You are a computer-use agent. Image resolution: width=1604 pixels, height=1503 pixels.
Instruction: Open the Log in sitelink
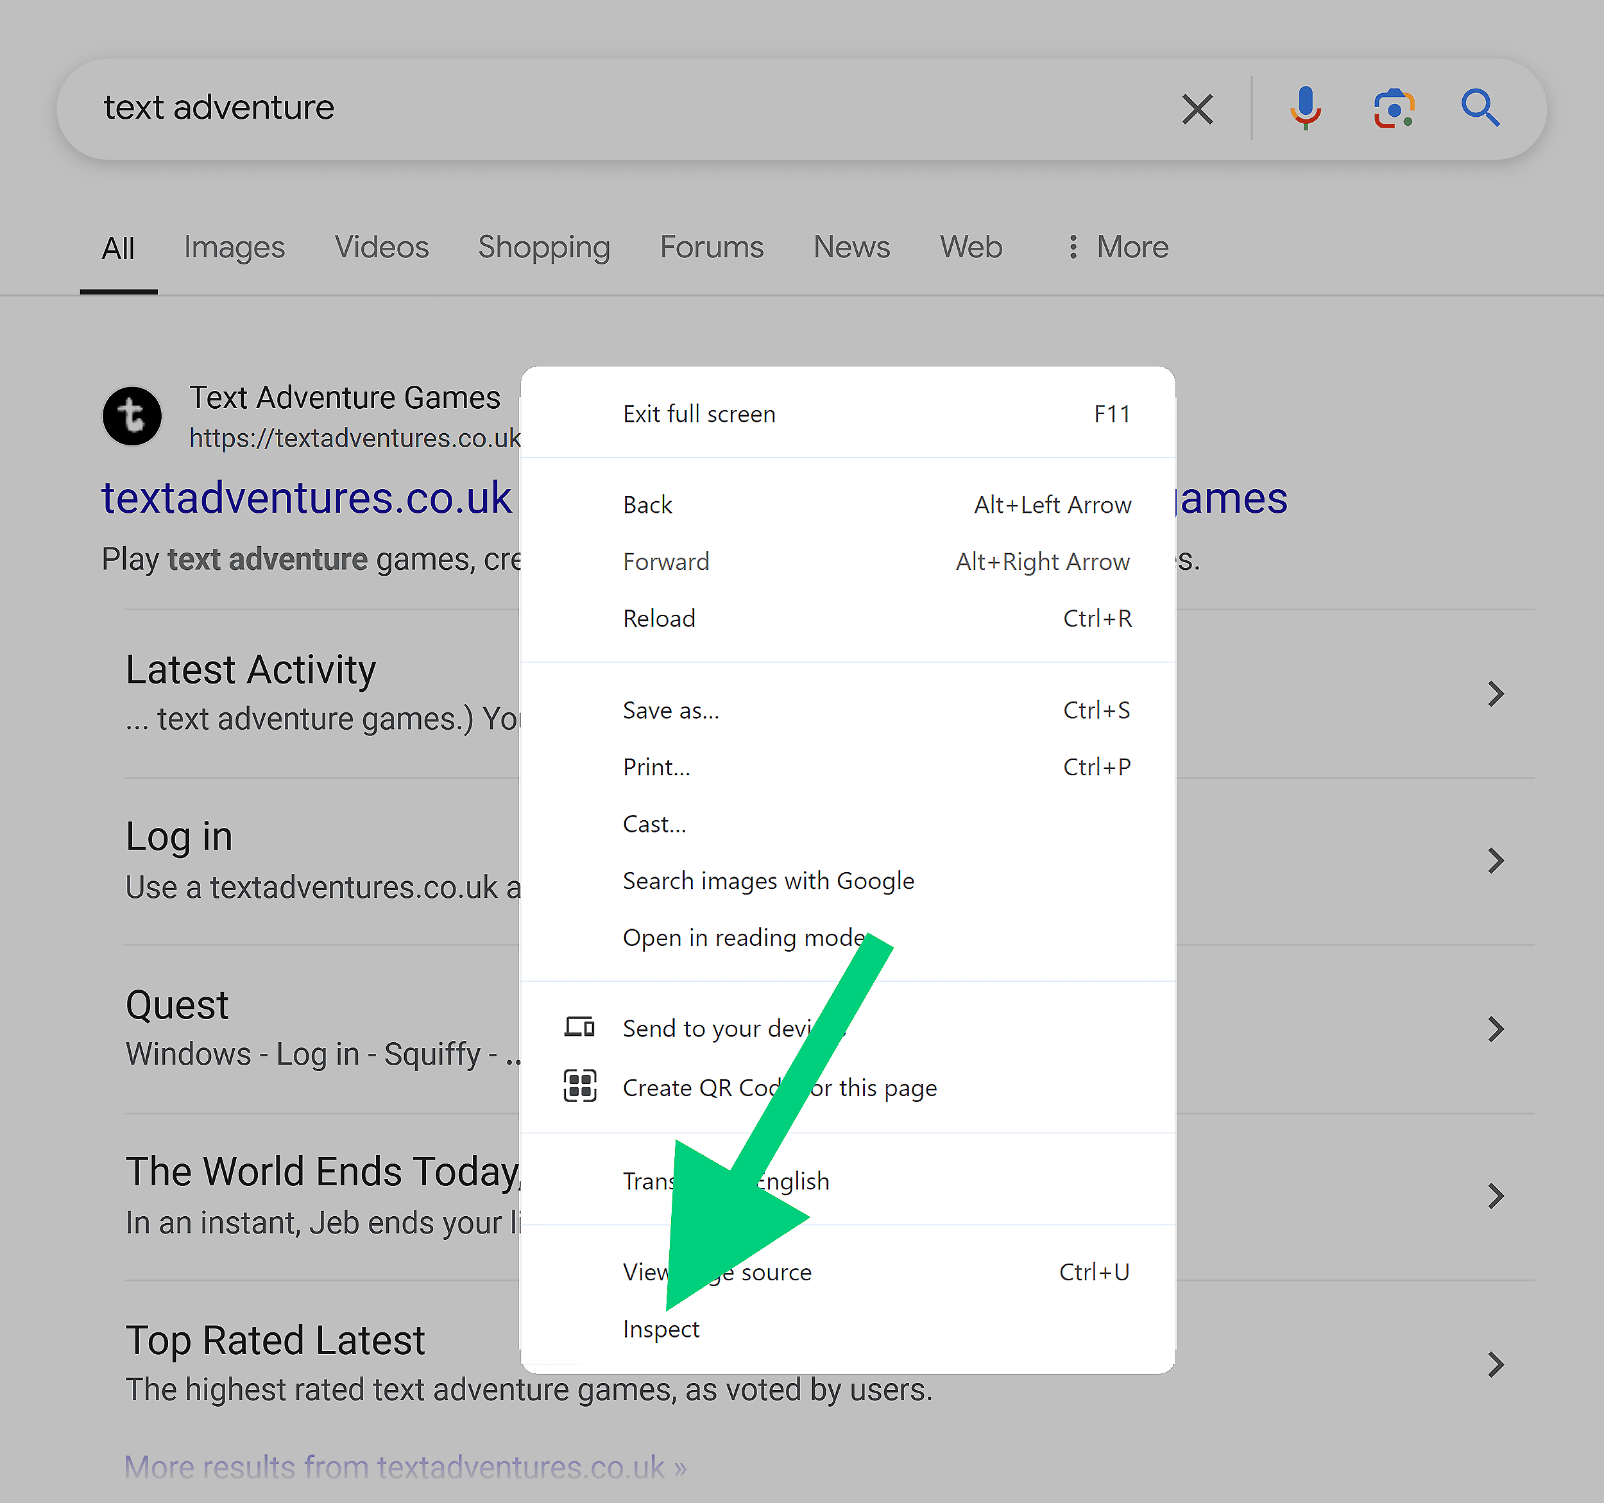[179, 837]
